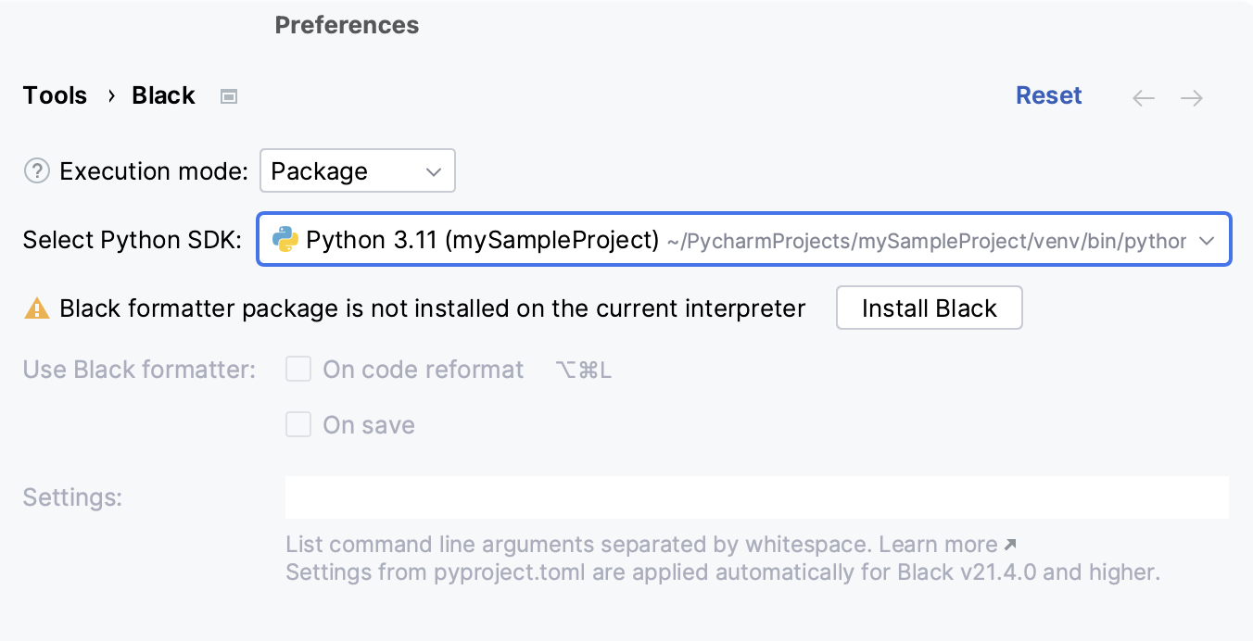The height and width of the screenshot is (641, 1253).
Task: Click the chevron on the Python SDK selector
Action: (x=1207, y=239)
